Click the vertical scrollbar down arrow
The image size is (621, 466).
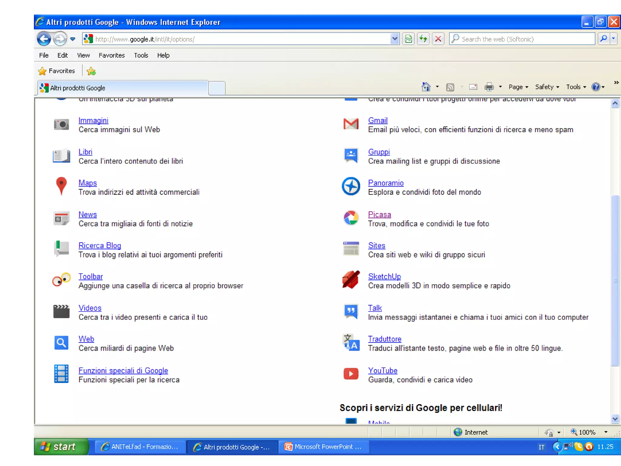[x=615, y=419]
